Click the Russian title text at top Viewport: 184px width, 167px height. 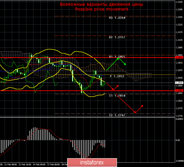[102, 4]
